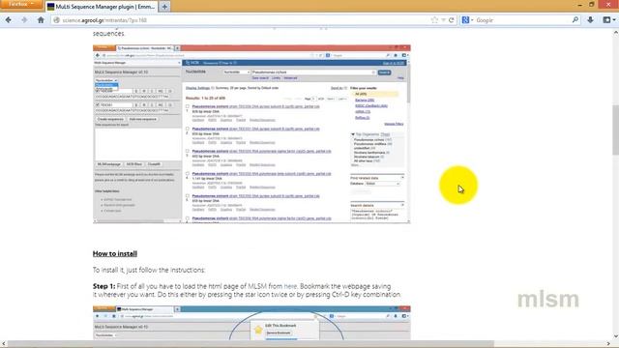The height and width of the screenshot is (348, 619).
Task: Click inside the Google search box
Action: pyautogui.click(x=522, y=20)
